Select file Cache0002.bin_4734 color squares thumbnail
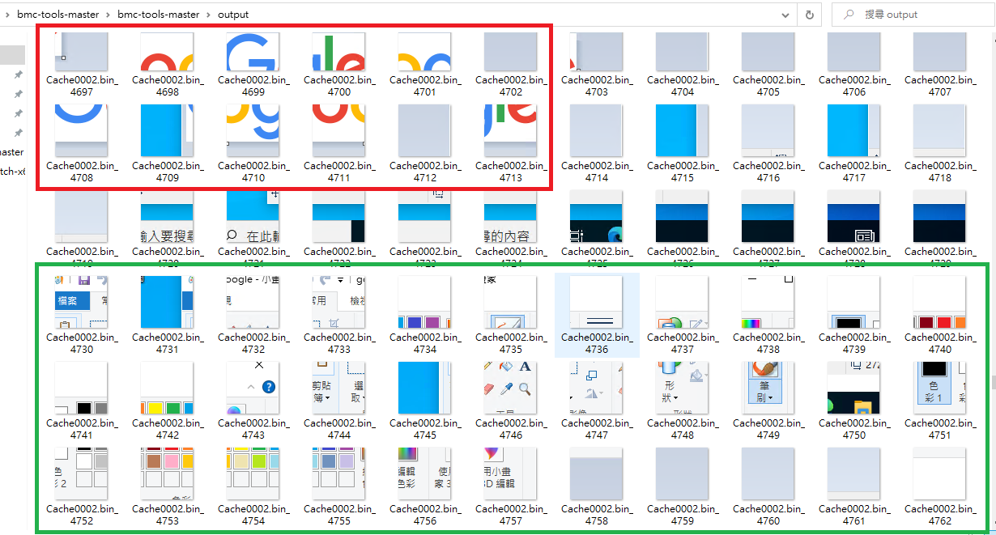996x535 pixels. (425, 302)
